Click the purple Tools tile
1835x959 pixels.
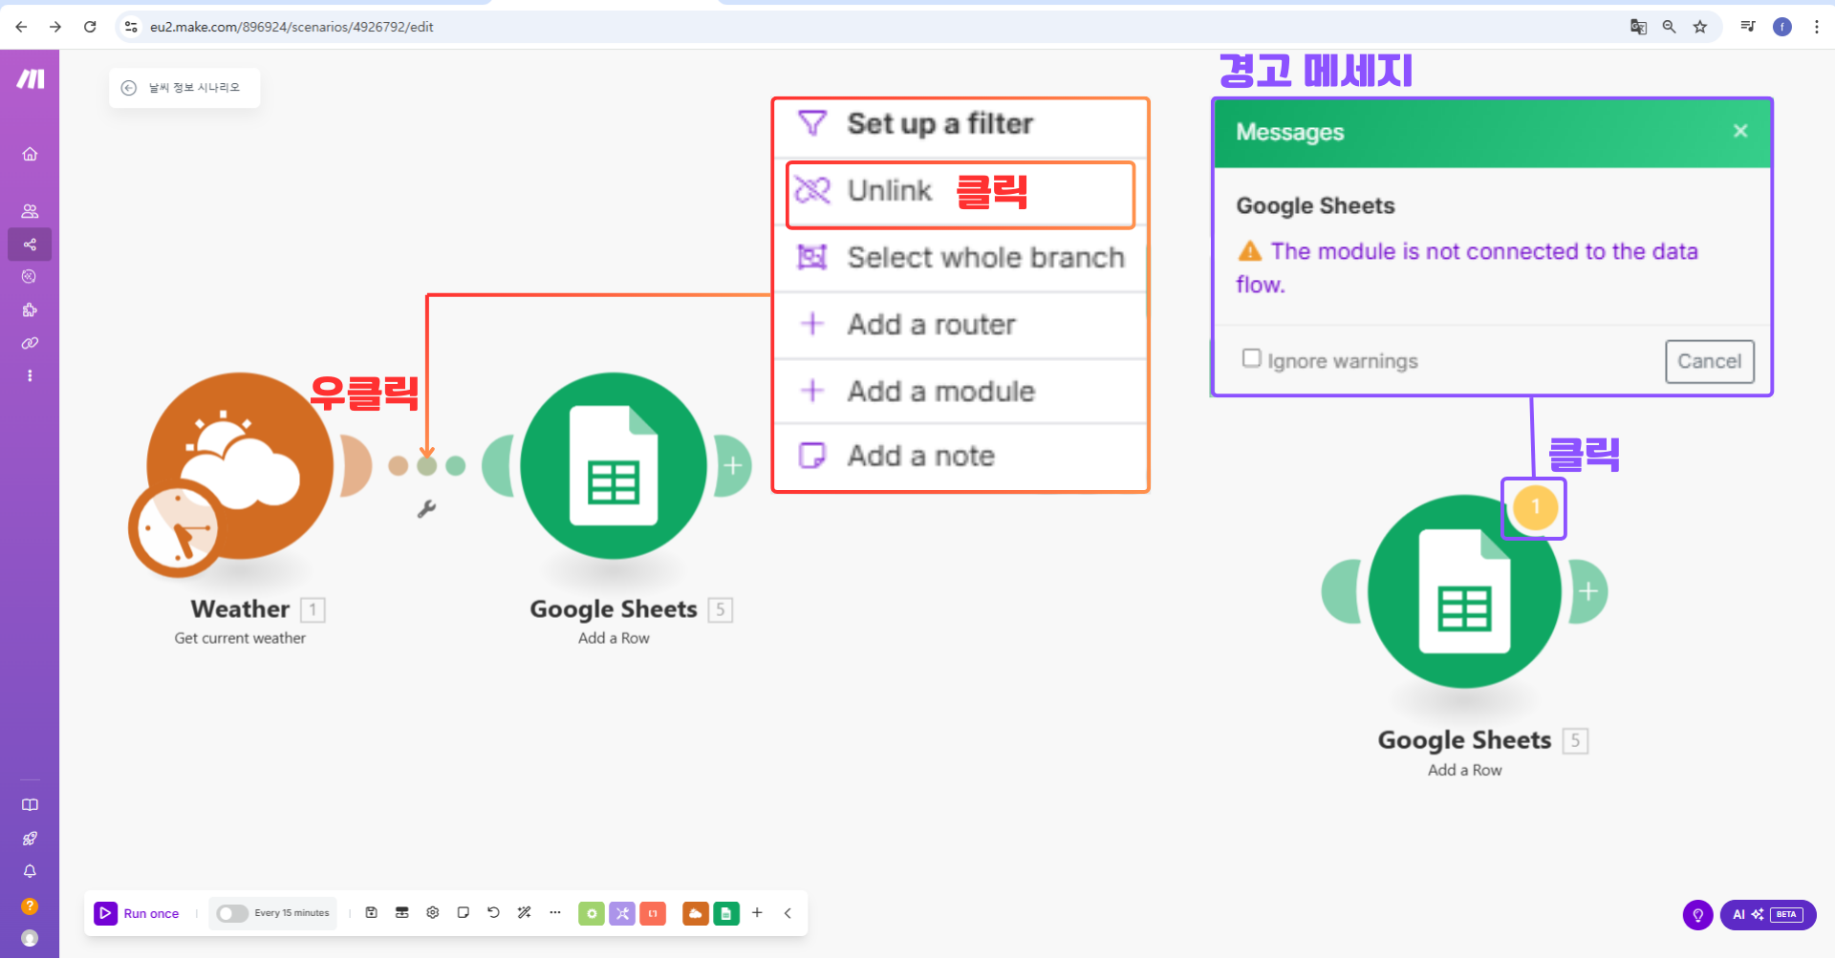click(x=622, y=914)
